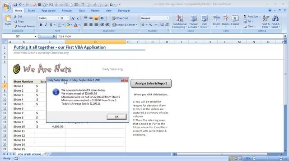Center text horizontally
Viewport: 289px width, 162px height.
91,25
